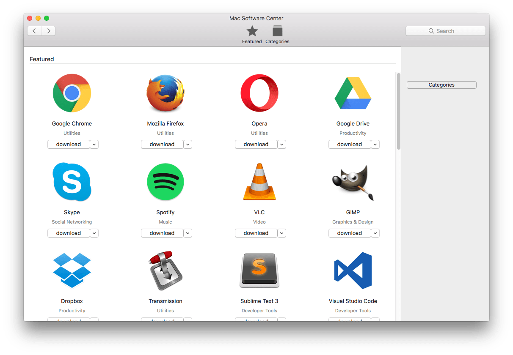Download VLC
This screenshot has height=355, width=513.
[x=256, y=233]
